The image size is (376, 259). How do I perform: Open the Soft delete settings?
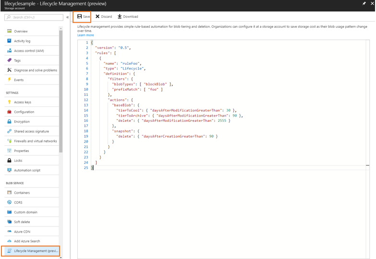(x=31, y=222)
